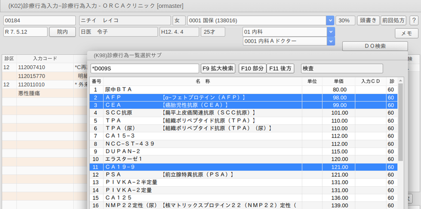This screenshot has height=209, width=421.
Task: Deselect the highlighted ＣＡ１９－９ row
Action: point(202,167)
